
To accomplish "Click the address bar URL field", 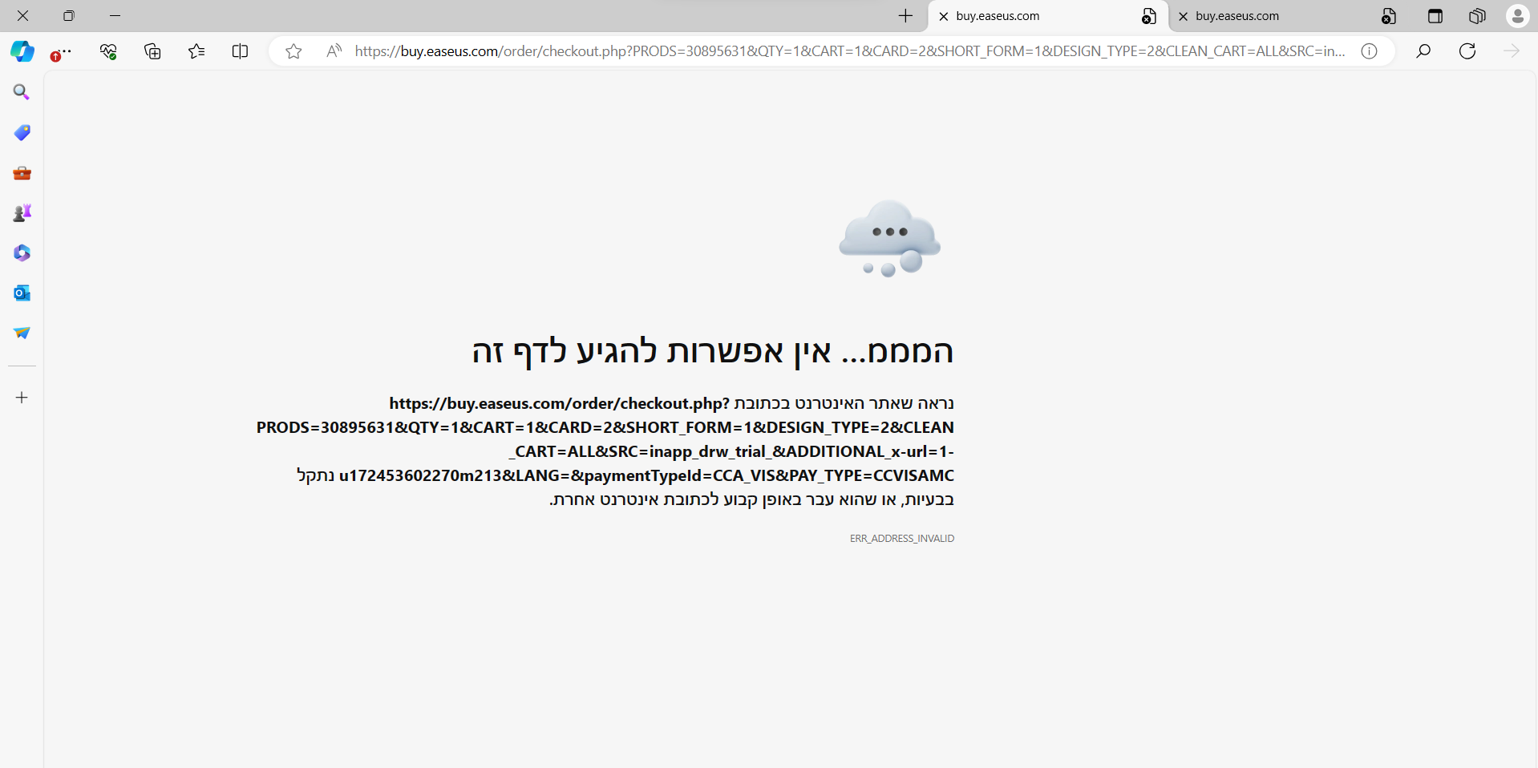I will coord(850,51).
